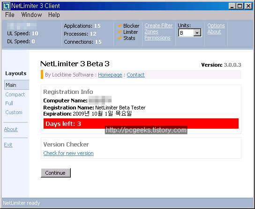Maximize the NetLimiter window

pyautogui.click(x=240, y=6)
